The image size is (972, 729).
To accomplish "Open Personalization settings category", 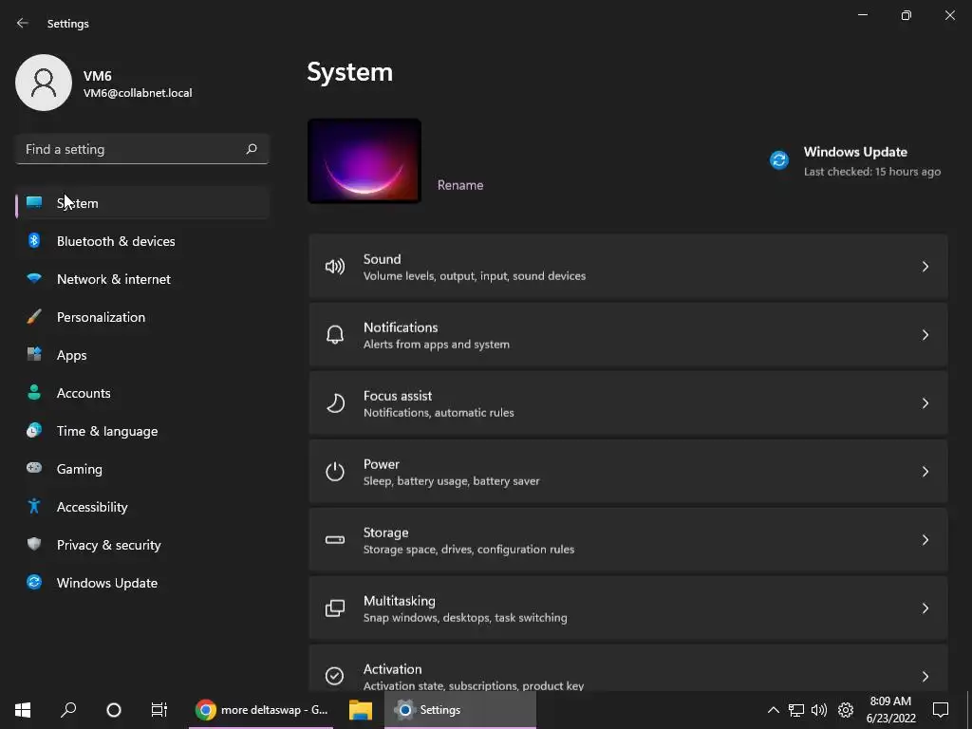I will coord(142,317).
